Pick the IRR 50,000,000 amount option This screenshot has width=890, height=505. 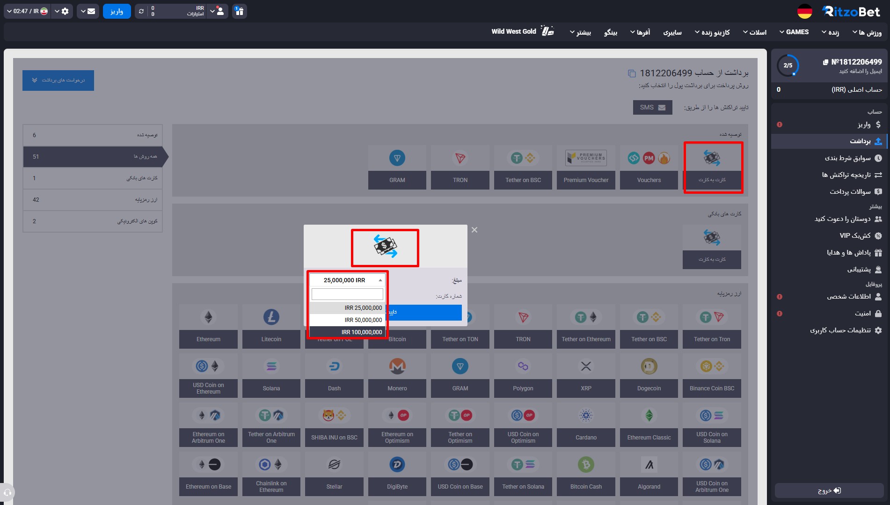point(347,320)
